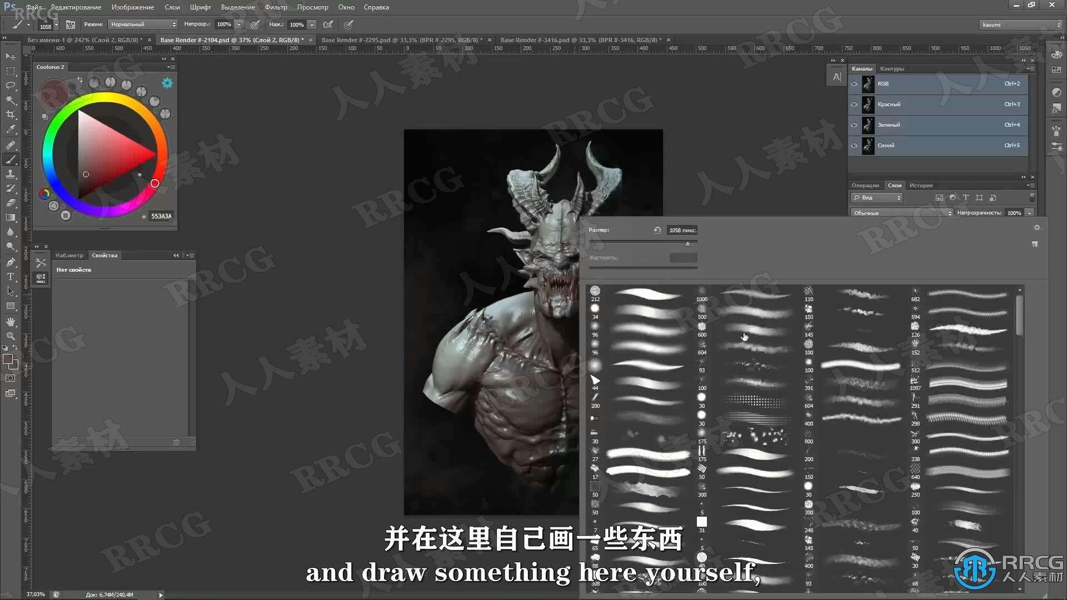Create new preset from this brush
Screen dimensions: 1067x600
click(1035, 244)
